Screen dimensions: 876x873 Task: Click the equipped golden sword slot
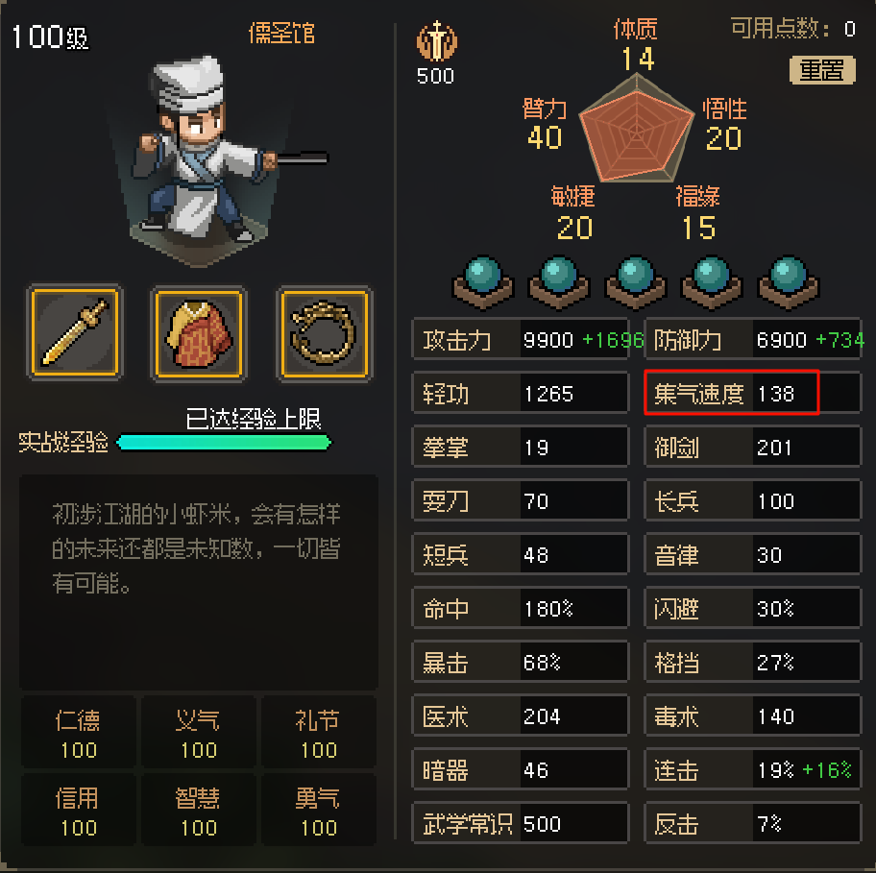point(75,332)
